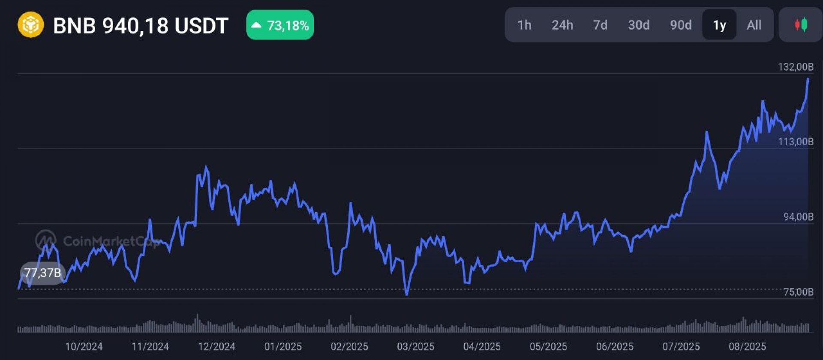The height and width of the screenshot is (360, 823).
Task: Show the All time range
Action: click(754, 25)
